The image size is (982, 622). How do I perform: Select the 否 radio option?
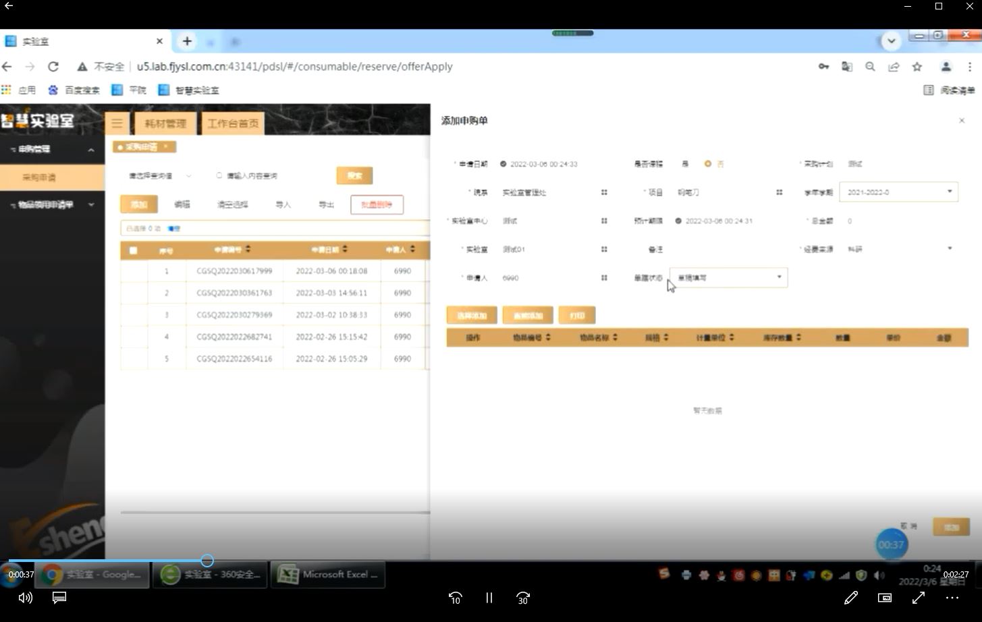pos(708,164)
